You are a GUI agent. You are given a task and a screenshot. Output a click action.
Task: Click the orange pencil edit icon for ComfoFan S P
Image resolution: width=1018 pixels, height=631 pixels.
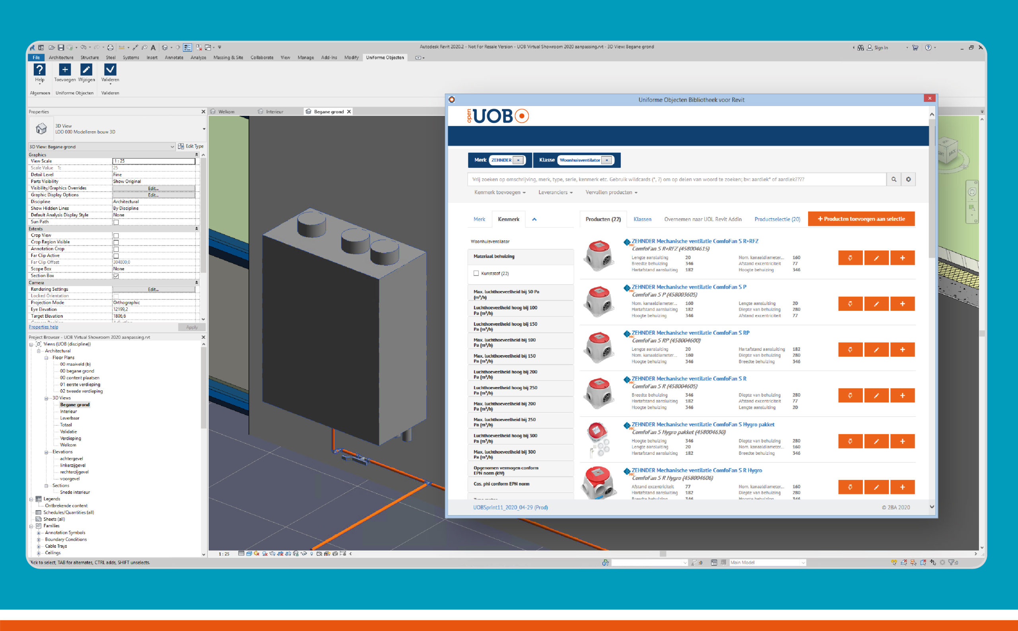click(x=876, y=304)
